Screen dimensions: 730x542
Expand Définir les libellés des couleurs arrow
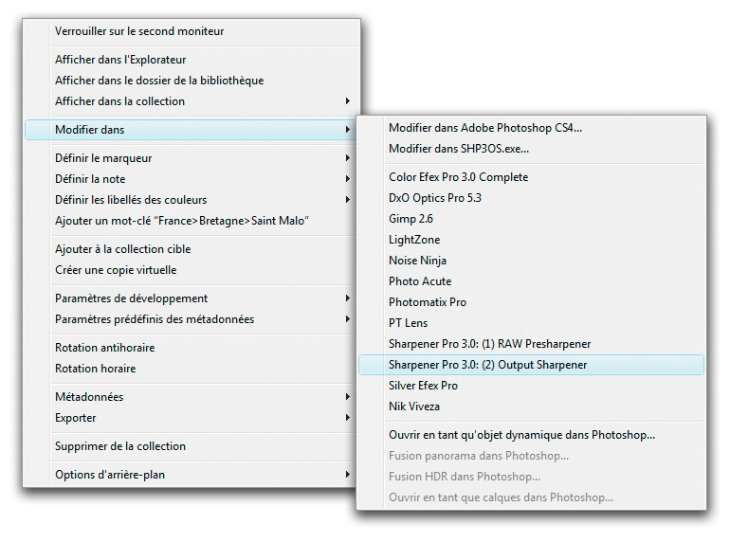[347, 200]
